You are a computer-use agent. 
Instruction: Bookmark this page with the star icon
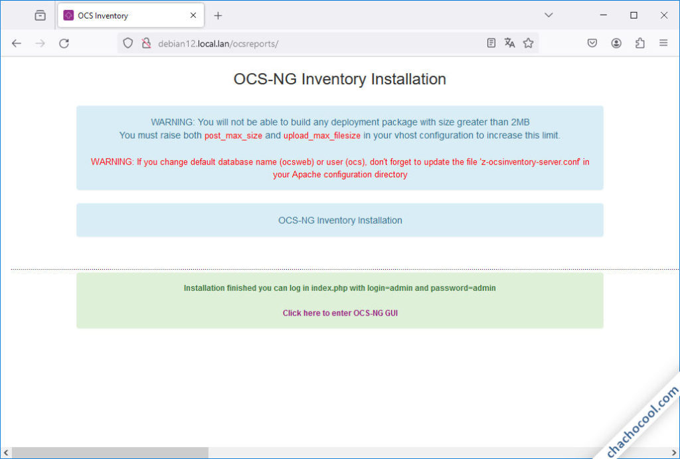pyautogui.click(x=529, y=43)
